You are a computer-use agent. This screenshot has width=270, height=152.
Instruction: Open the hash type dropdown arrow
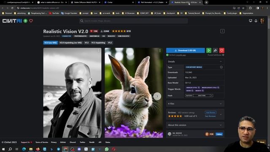click(x=211, y=95)
